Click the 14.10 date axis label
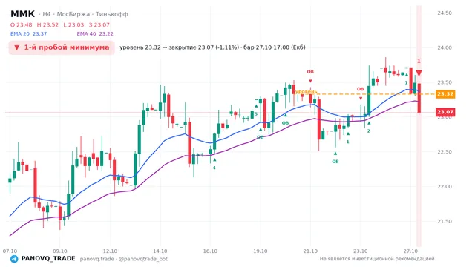The width and height of the screenshot is (475, 267). 160,251
